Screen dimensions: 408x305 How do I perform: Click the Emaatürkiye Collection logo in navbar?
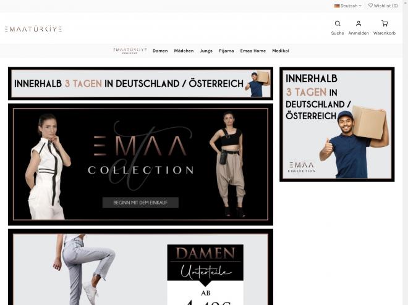tap(130, 51)
